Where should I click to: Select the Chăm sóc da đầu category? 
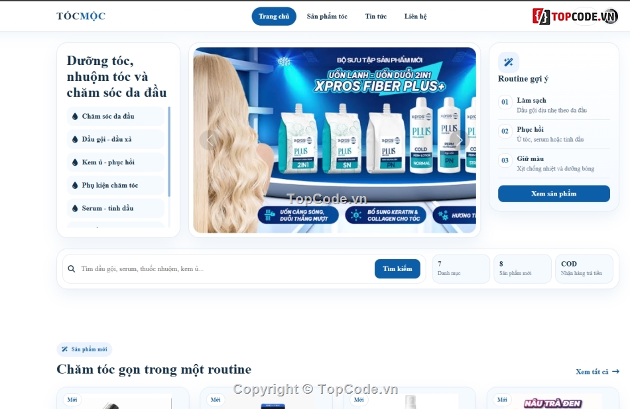115,116
